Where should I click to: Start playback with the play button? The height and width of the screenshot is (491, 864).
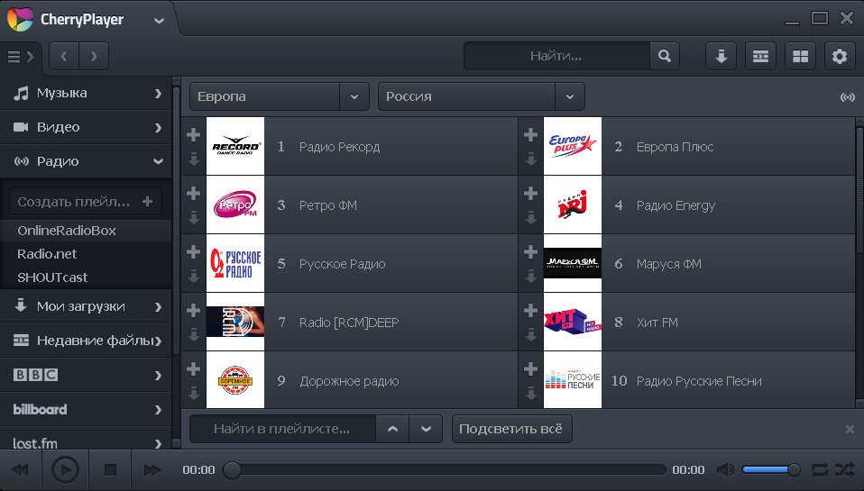tap(65, 470)
